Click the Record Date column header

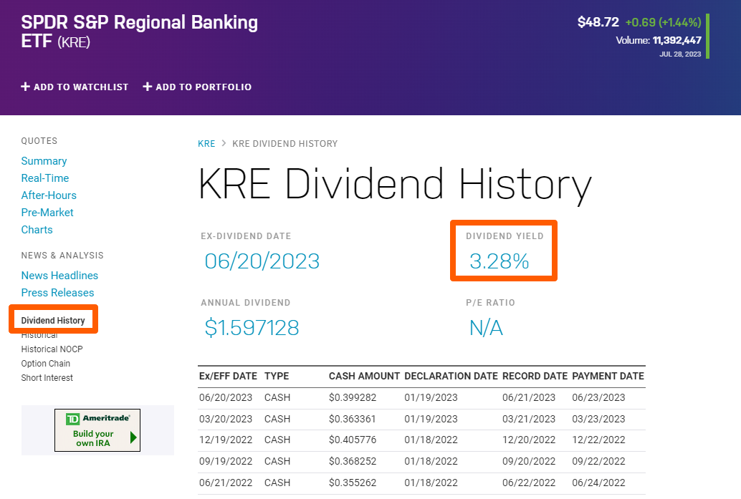535,377
